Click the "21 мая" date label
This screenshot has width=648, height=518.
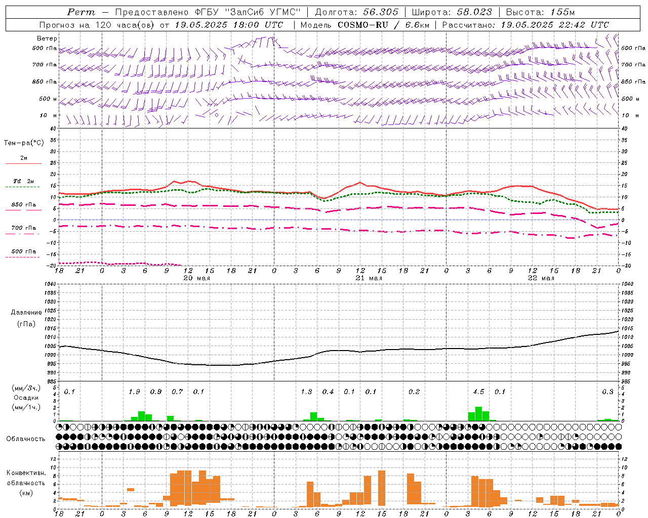click(x=369, y=278)
